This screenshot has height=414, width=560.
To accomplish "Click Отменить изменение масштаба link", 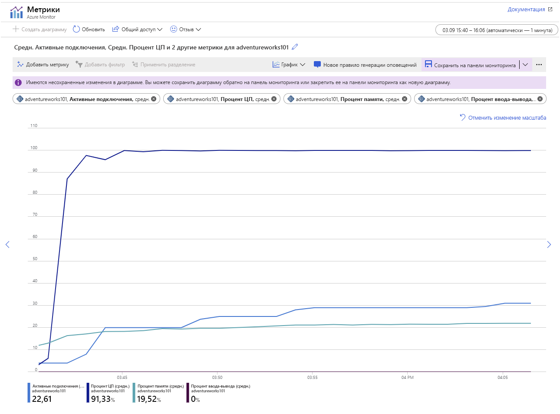I will tap(503, 117).
